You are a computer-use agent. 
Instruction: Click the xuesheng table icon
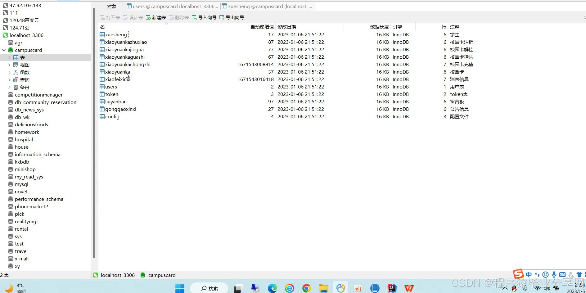[102, 34]
